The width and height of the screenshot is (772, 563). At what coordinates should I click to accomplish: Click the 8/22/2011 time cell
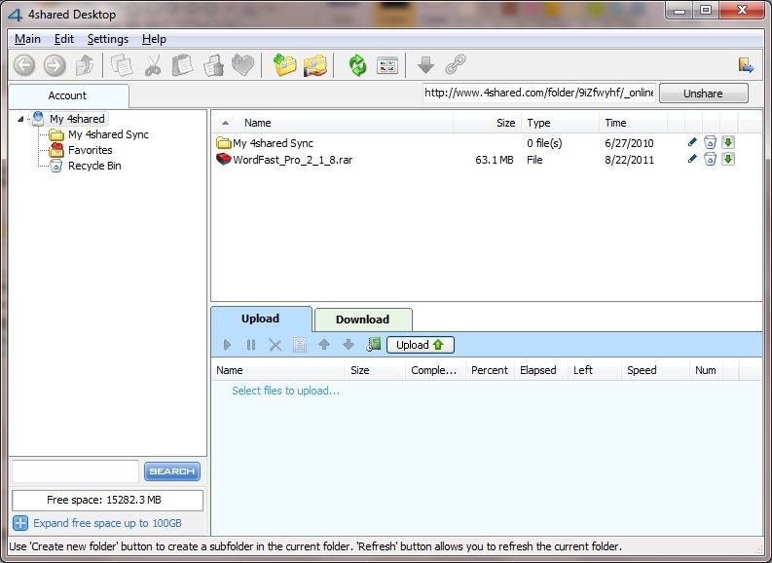click(629, 160)
